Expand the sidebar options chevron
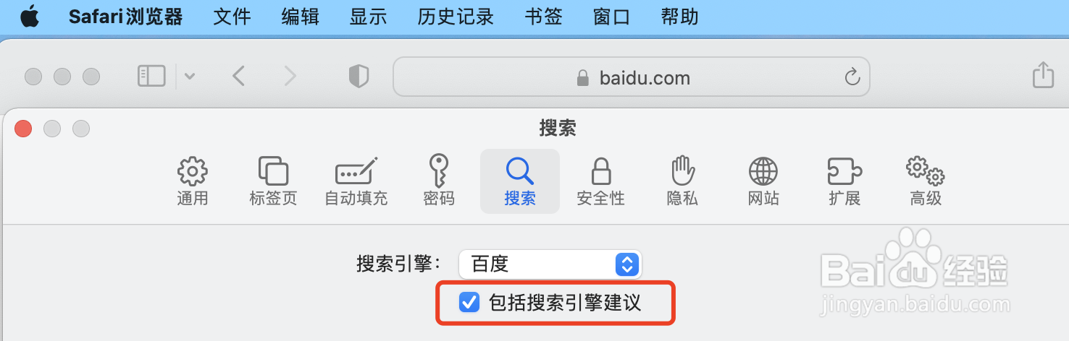 pyautogui.click(x=190, y=76)
